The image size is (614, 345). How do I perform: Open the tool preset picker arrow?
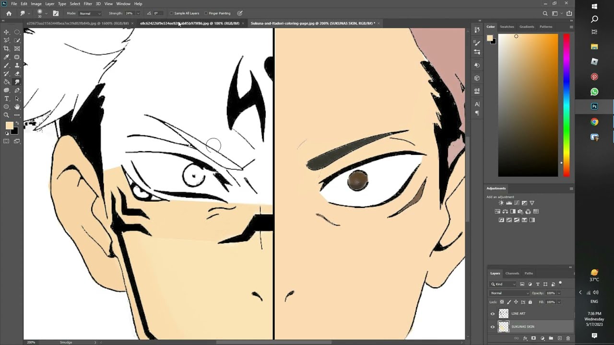(29, 13)
